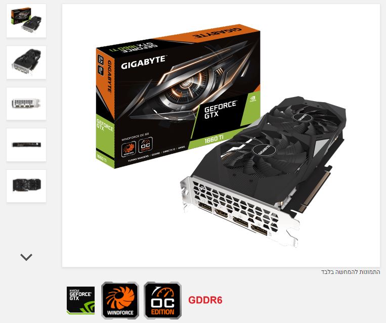Click the Hebrew illustration-only caption text
This screenshot has height=323, width=386.
click(x=351, y=272)
